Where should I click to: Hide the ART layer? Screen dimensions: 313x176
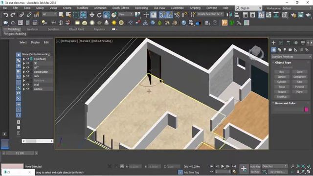coord(28,67)
